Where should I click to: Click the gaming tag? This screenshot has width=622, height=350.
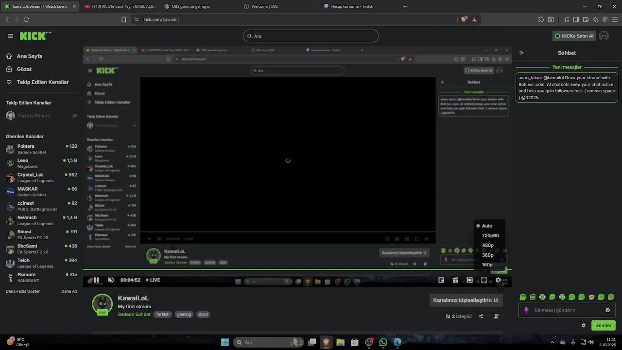[184, 315]
